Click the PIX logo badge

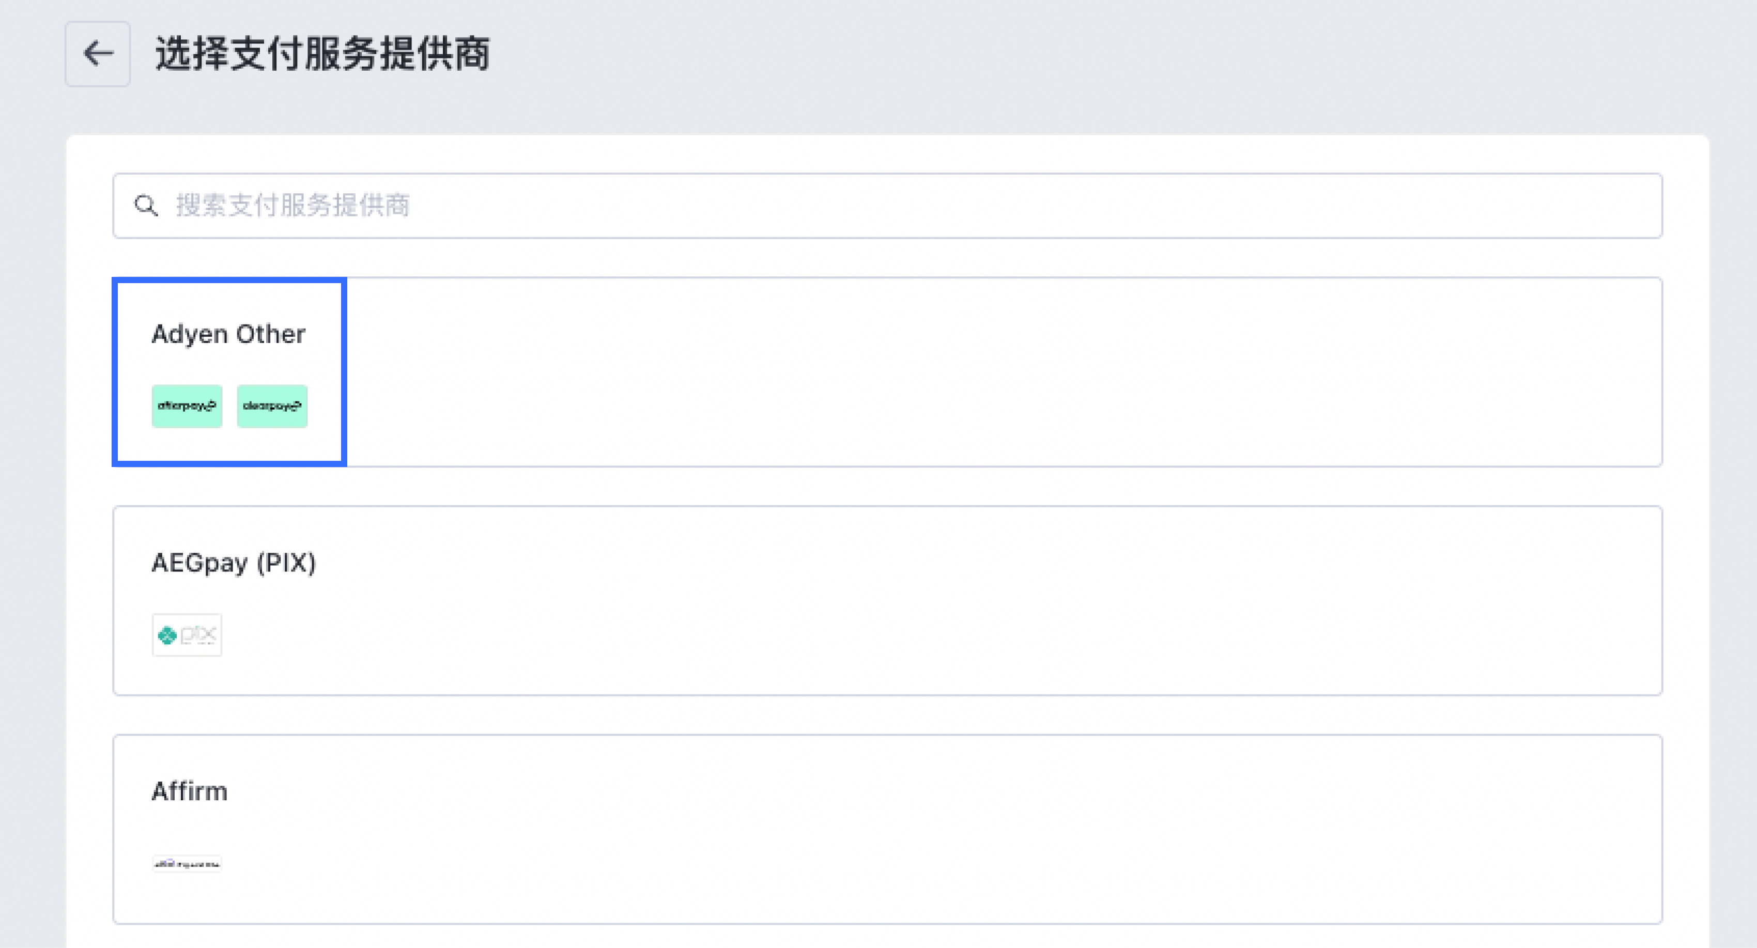187,635
